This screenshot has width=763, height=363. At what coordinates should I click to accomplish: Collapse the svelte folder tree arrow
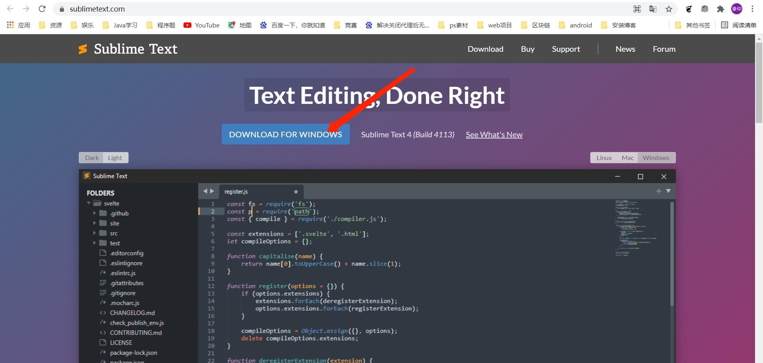click(x=89, y=203)
